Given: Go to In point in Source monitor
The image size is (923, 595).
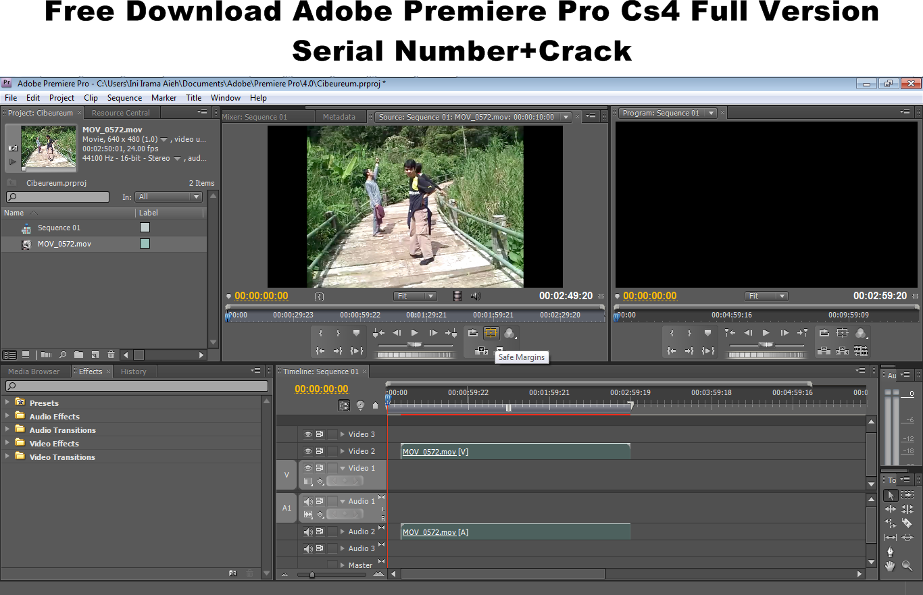Looking at the screenshot, I should pos(320,351).
